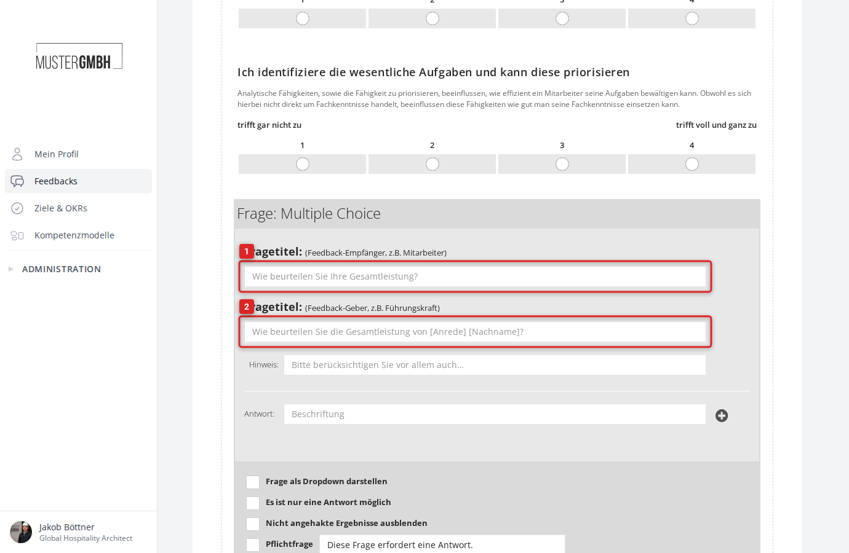849x553 pixels.
Task: Check 'Es ist nur eine Antwort möglich'
Action: click(x=253, y=503)
